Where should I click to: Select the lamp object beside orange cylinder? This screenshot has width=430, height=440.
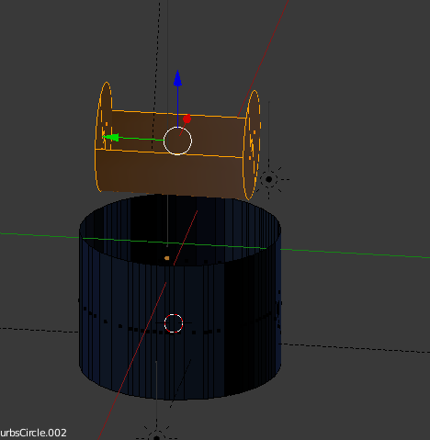(269, 179)
